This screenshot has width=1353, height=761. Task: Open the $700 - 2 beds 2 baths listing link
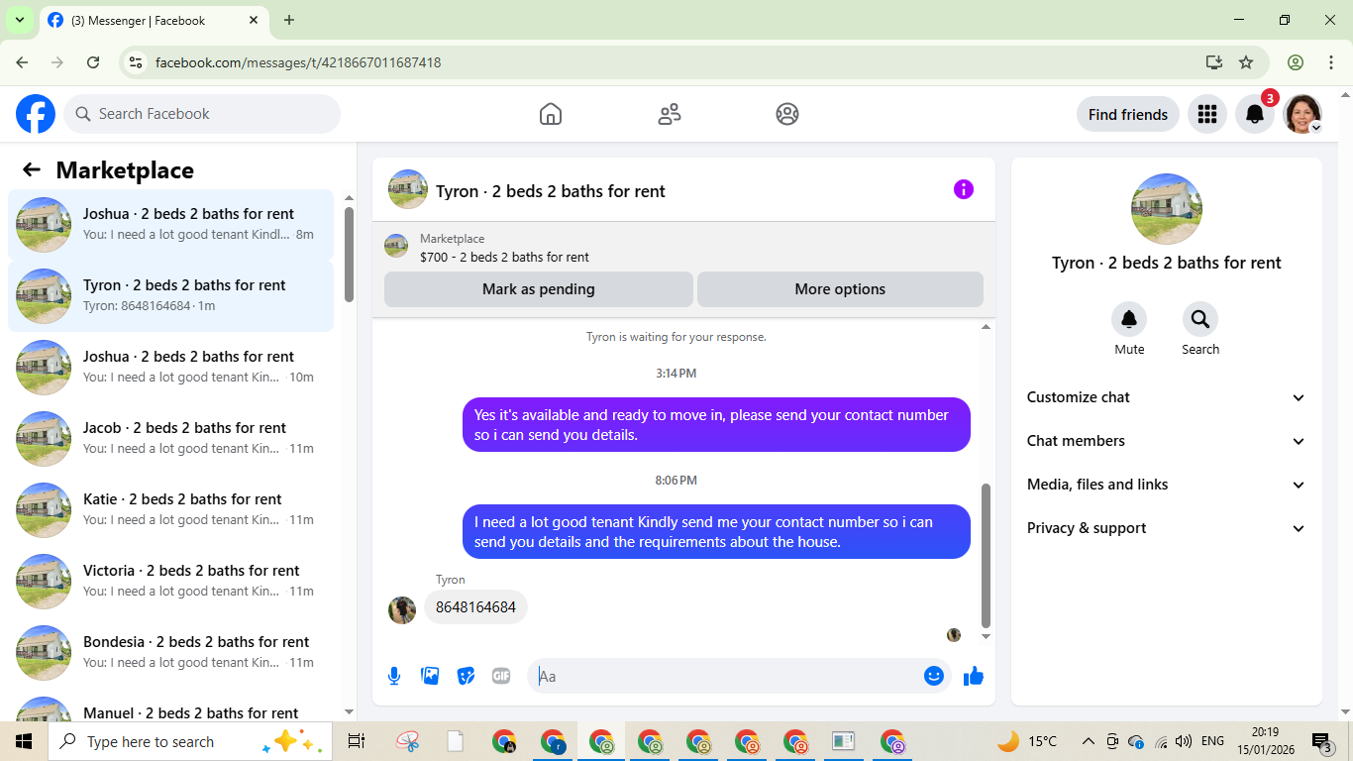504,257
